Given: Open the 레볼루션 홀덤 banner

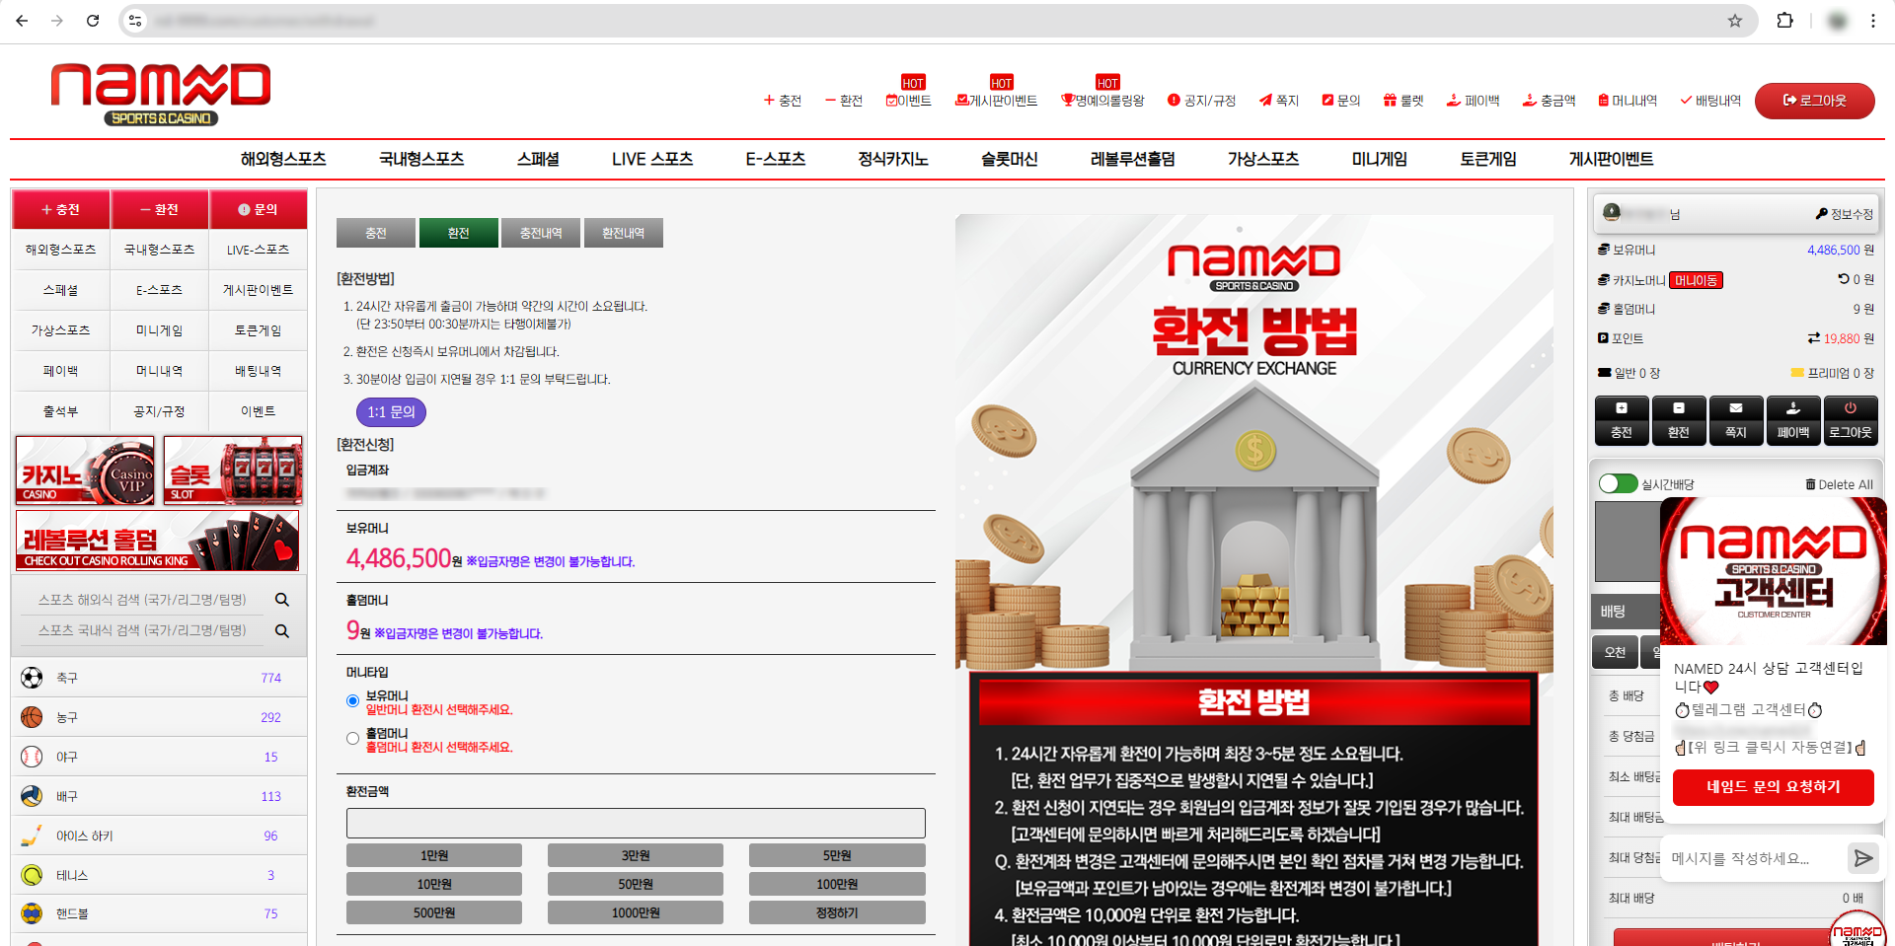Looking at the screenshot, I should [157, 540].
